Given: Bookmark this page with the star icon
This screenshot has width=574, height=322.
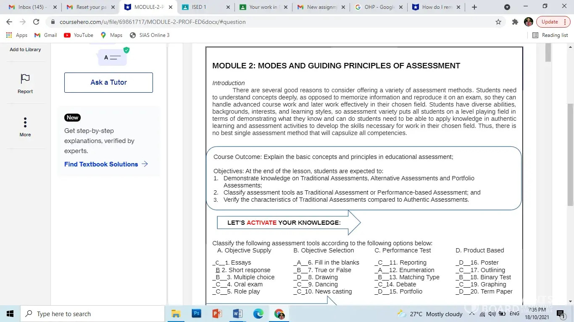Looking at the screenshot, I should [498, 22].
